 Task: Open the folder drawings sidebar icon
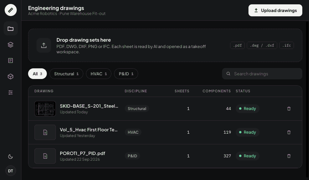[x=11, y=29]
